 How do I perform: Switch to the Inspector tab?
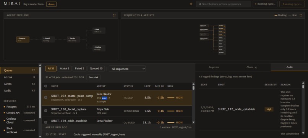214,67
